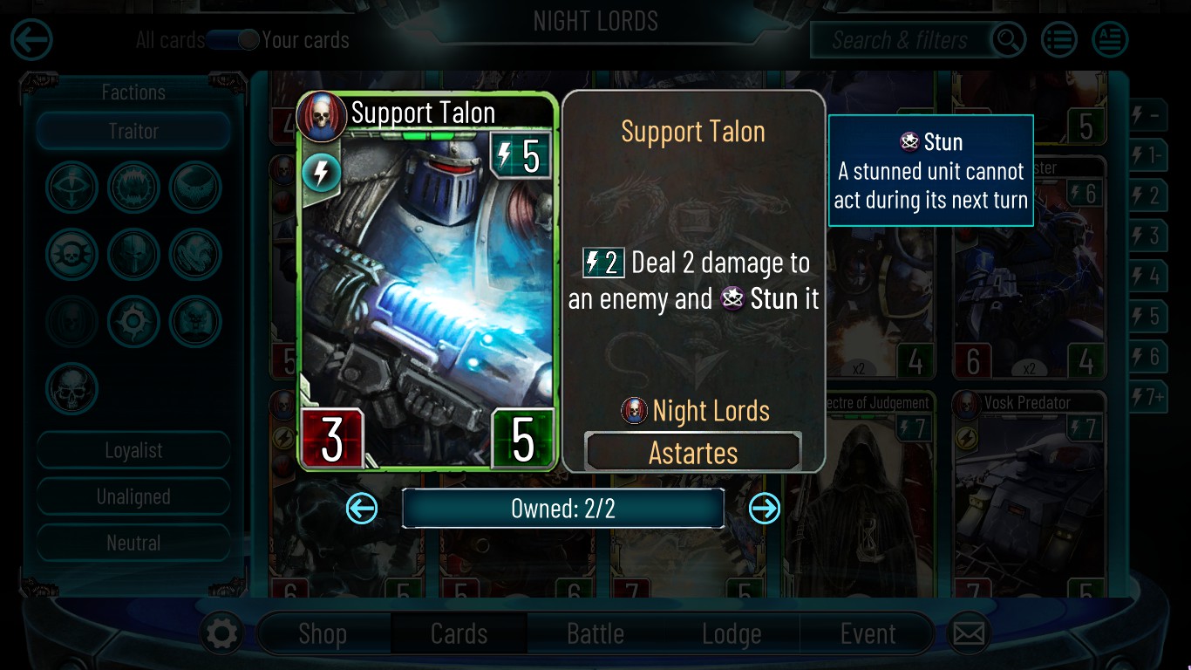
Task: Show next card with right arrow
Action: click(x=765, y=508)
